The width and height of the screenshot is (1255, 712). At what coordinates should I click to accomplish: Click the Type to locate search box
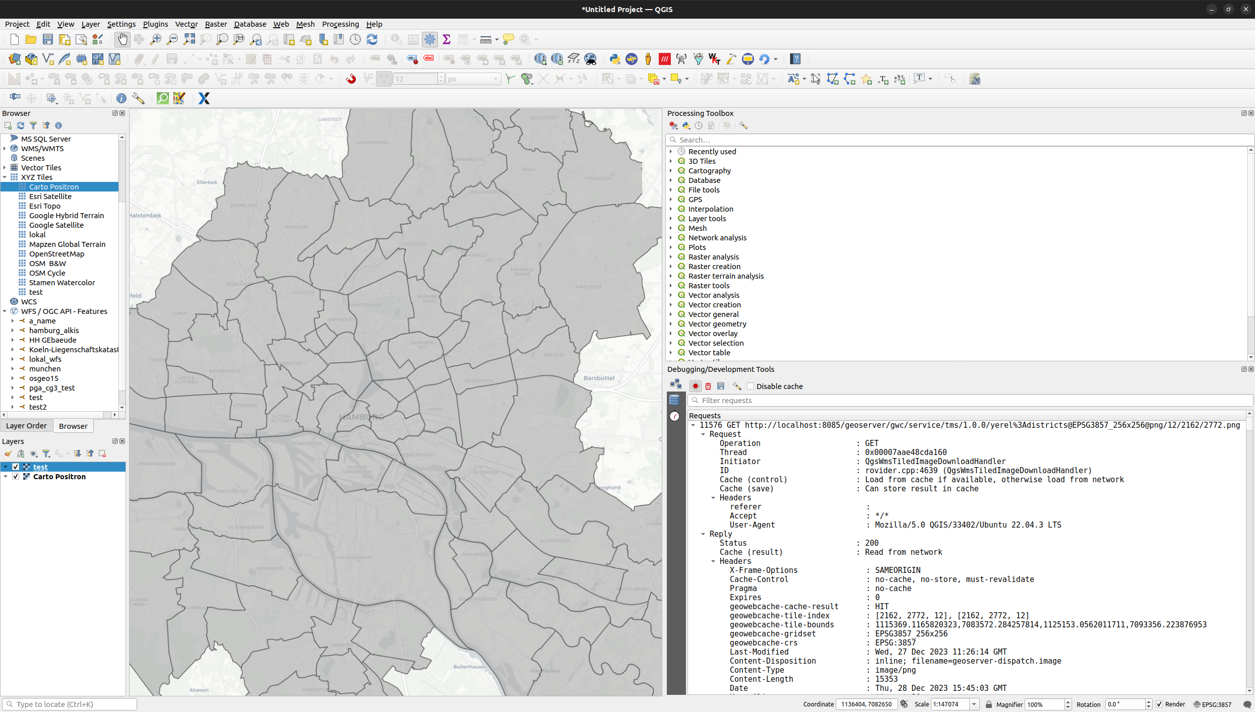click(70, 704)
